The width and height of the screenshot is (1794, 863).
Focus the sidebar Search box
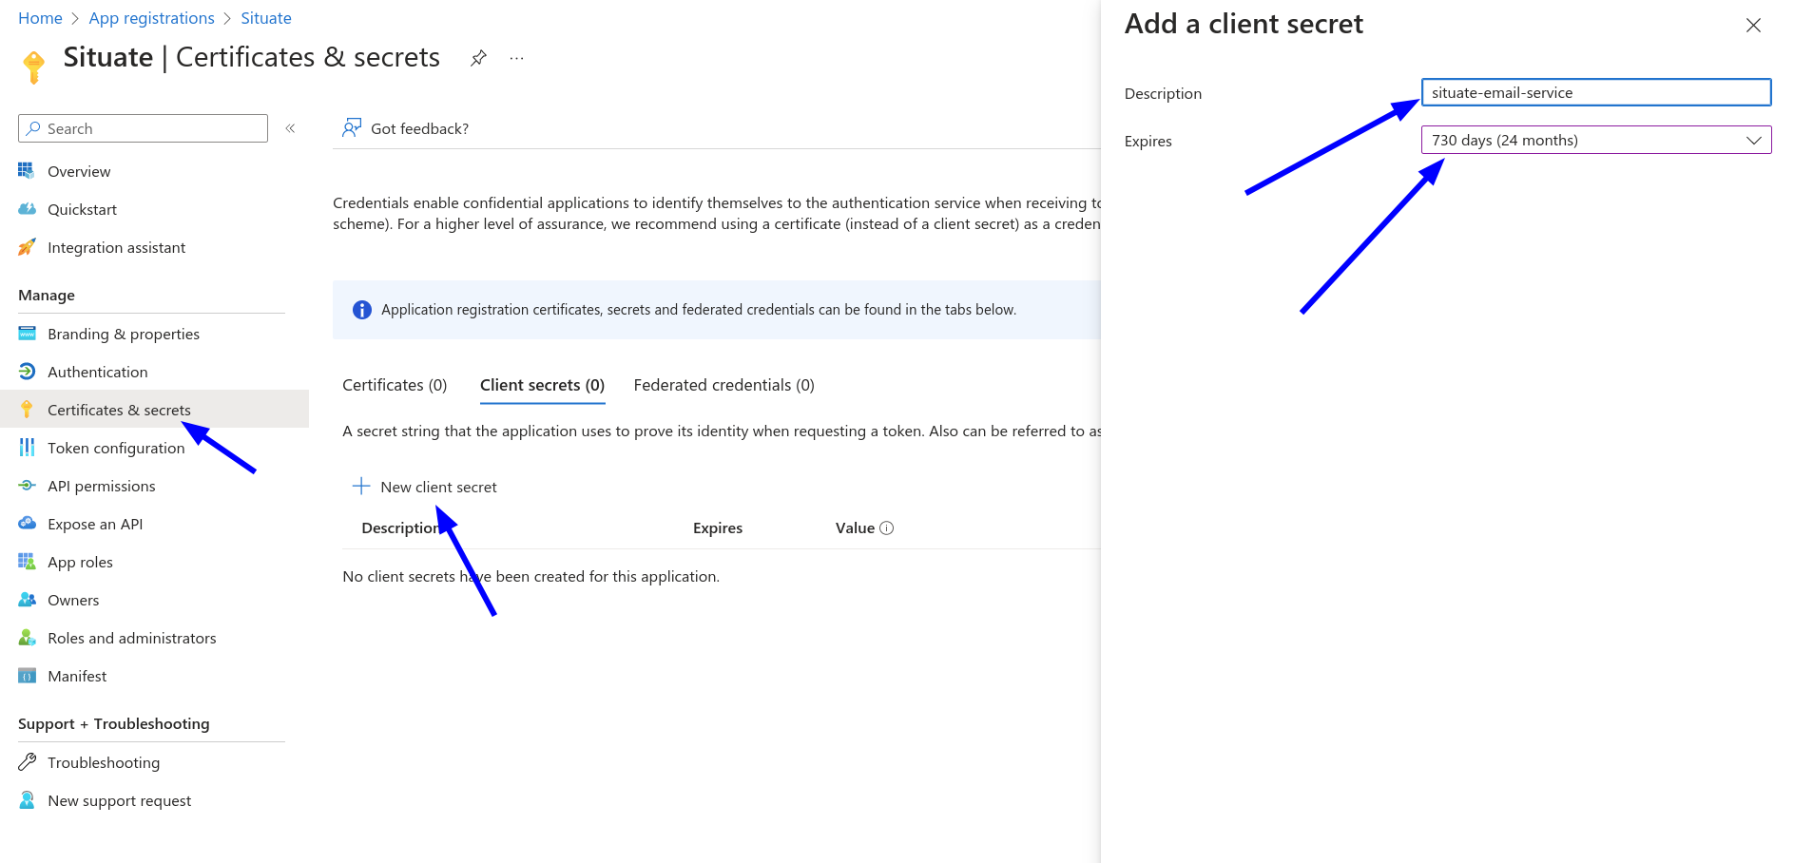[x=143, y=128]
